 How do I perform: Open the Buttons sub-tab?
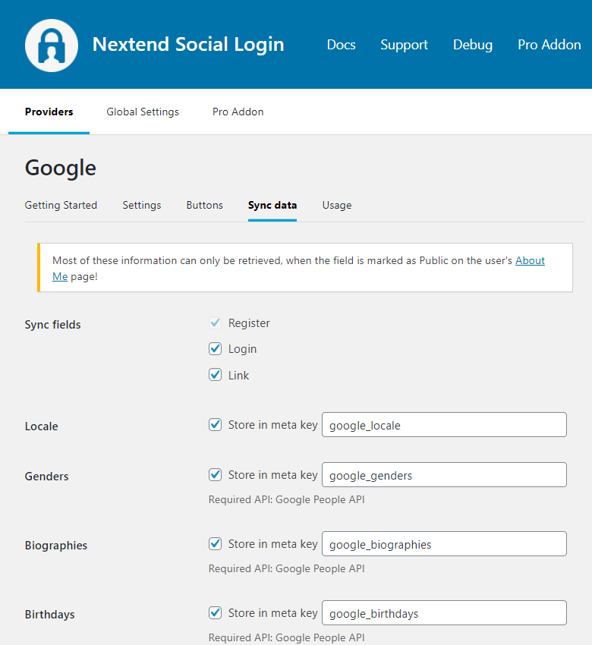(204, 205)
